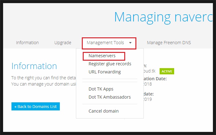Choose Cancel domain from the menu
The height and width of the screenshot is (135, 216).
coord(104,111)
